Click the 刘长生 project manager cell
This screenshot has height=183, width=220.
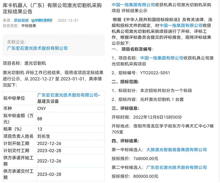click(x=44, y=136)
